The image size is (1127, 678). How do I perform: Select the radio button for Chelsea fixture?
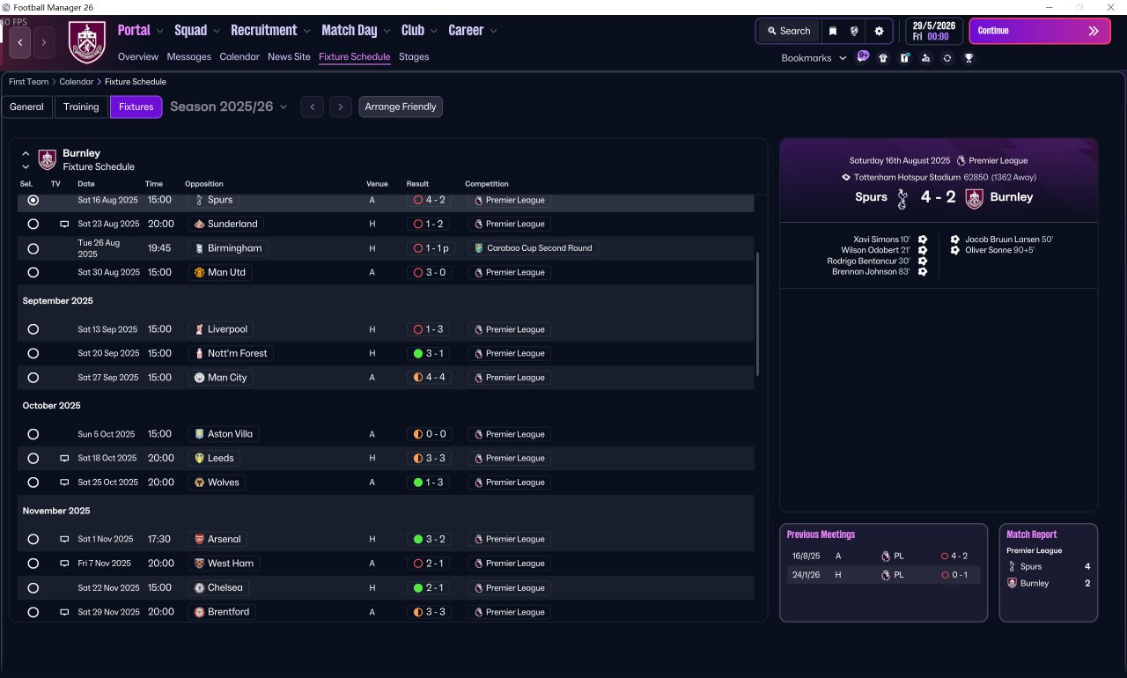tap(33, 588)
